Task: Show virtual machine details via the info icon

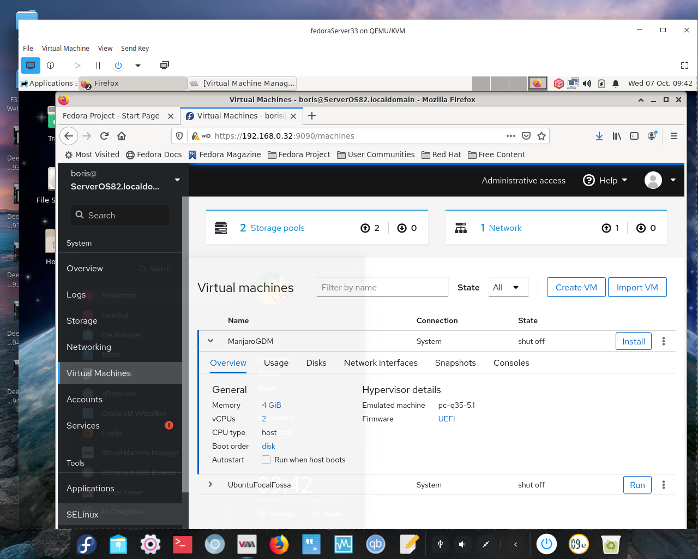Action: [51, 65]
